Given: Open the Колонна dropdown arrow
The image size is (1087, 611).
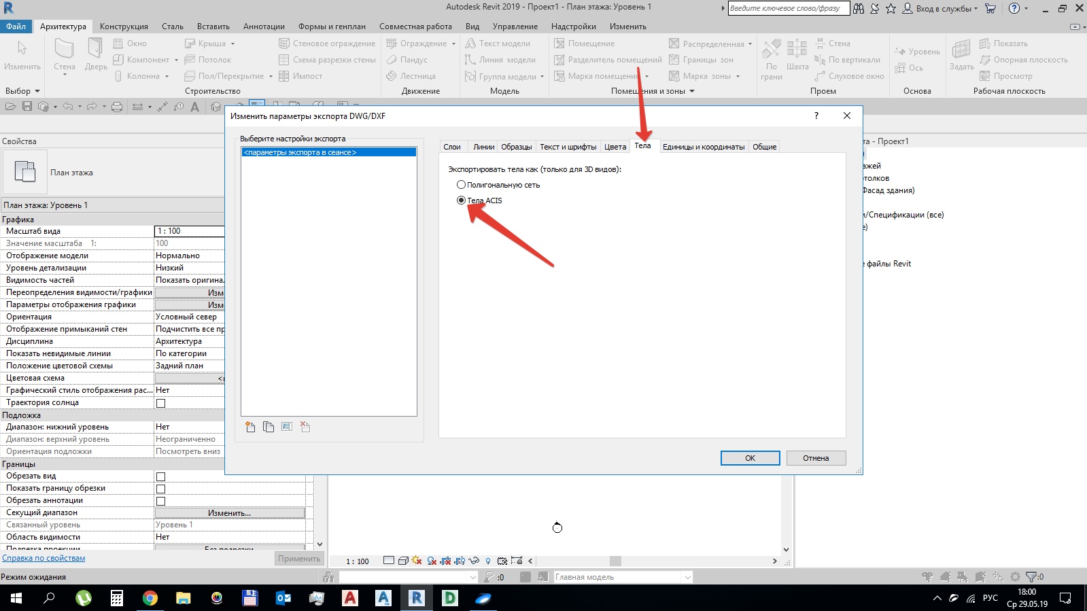Looking at the screenshot, I should [167, 76].
